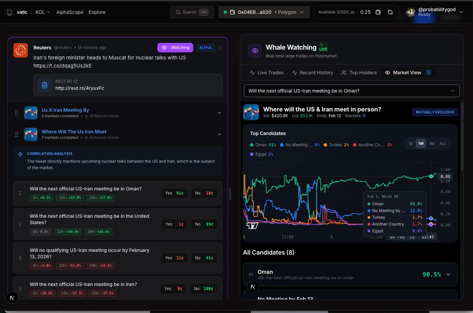This screenshot has width=473, height=313.
Task: Open the KOL dropdown menu
Action: tap(43, 12)
